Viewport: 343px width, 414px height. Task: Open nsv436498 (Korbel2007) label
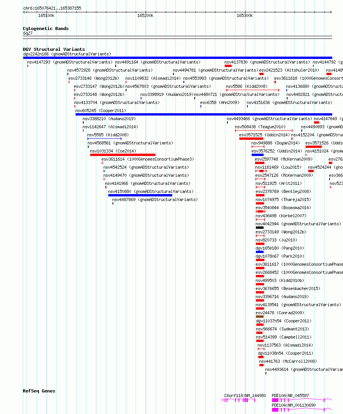click(281, 216)
